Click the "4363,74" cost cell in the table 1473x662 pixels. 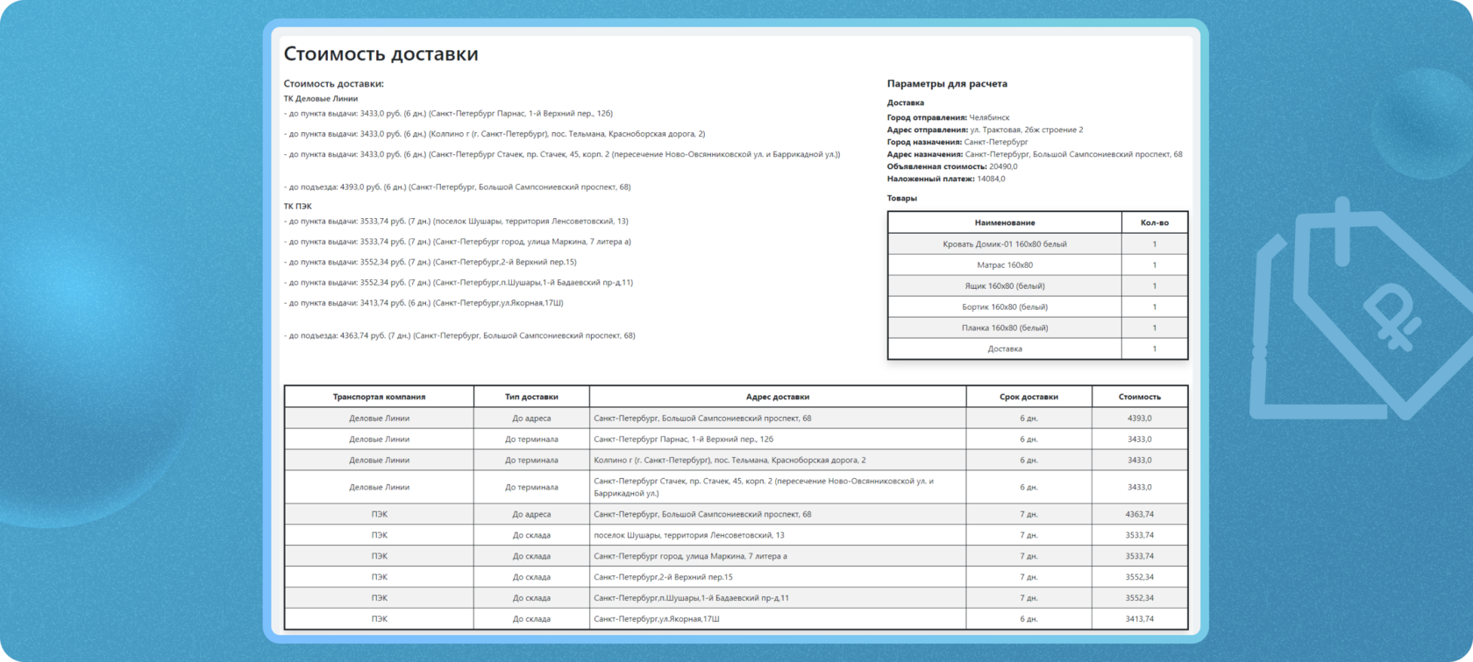pyautogui.click(x=1139, y=515)
